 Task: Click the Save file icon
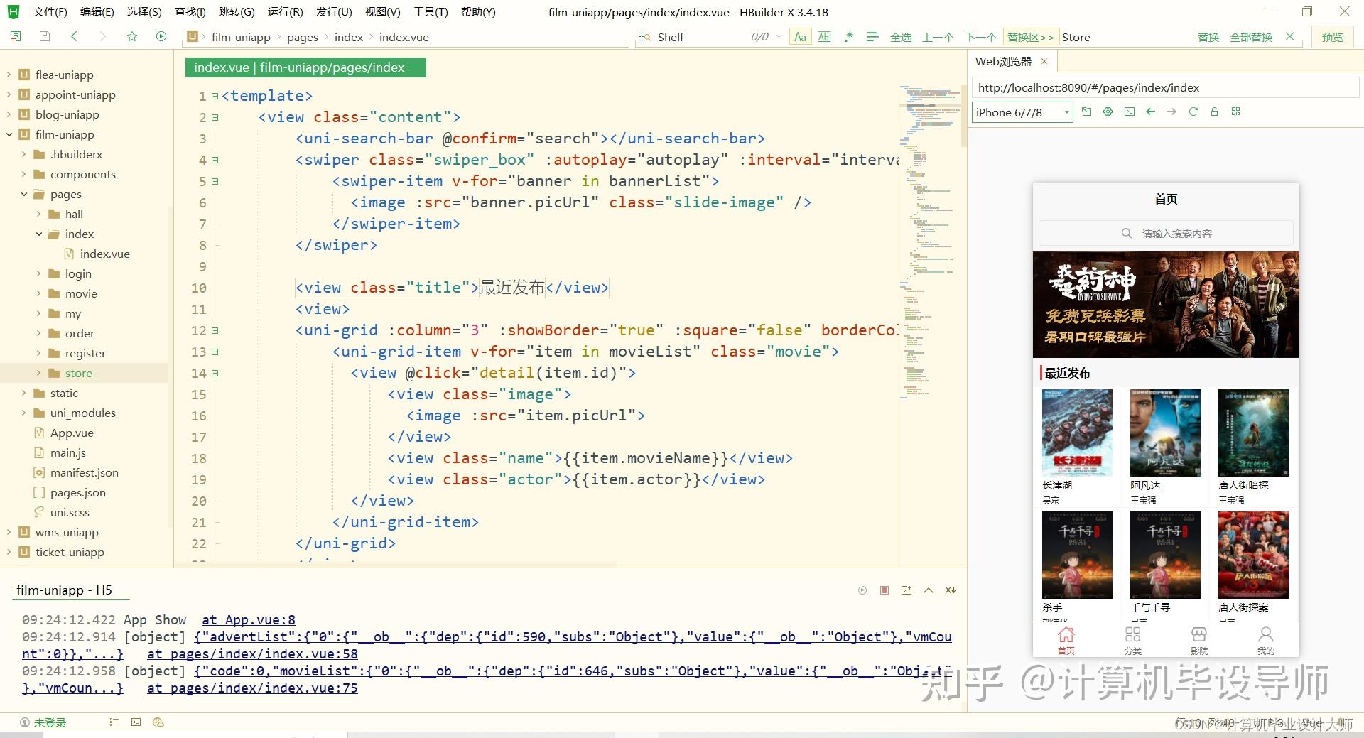(44, 36)
